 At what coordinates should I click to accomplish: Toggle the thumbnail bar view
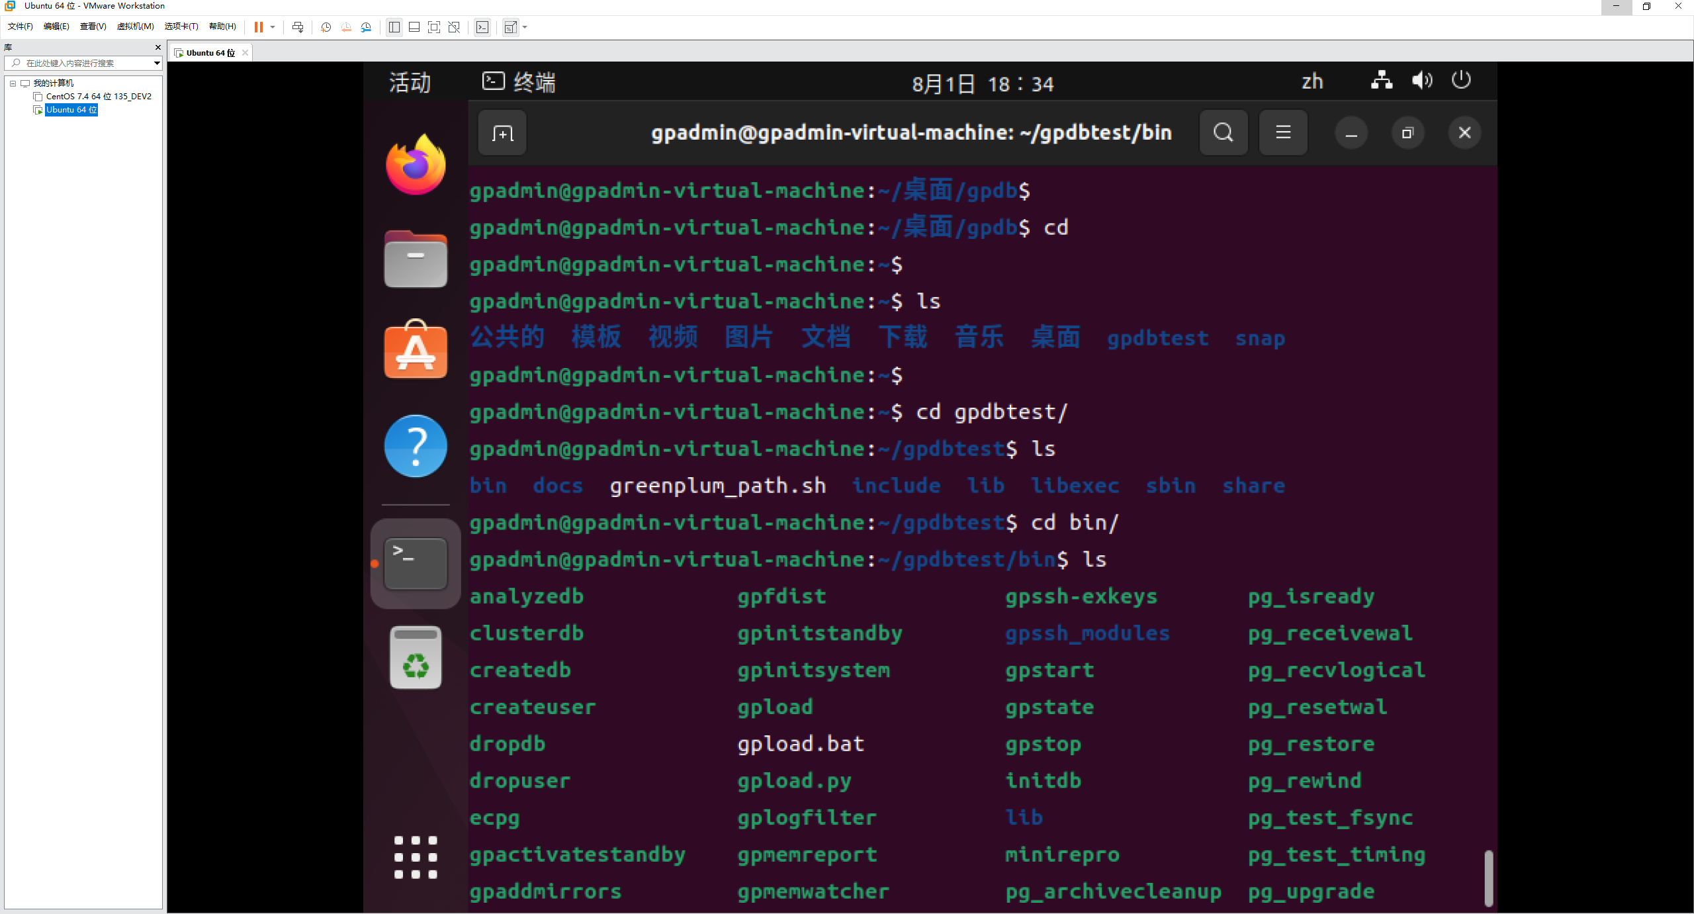click(x=414, y=27)
